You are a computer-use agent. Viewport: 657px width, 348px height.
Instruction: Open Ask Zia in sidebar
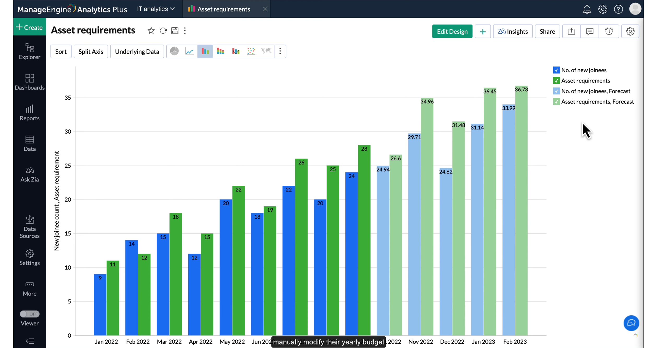[30, 174]
